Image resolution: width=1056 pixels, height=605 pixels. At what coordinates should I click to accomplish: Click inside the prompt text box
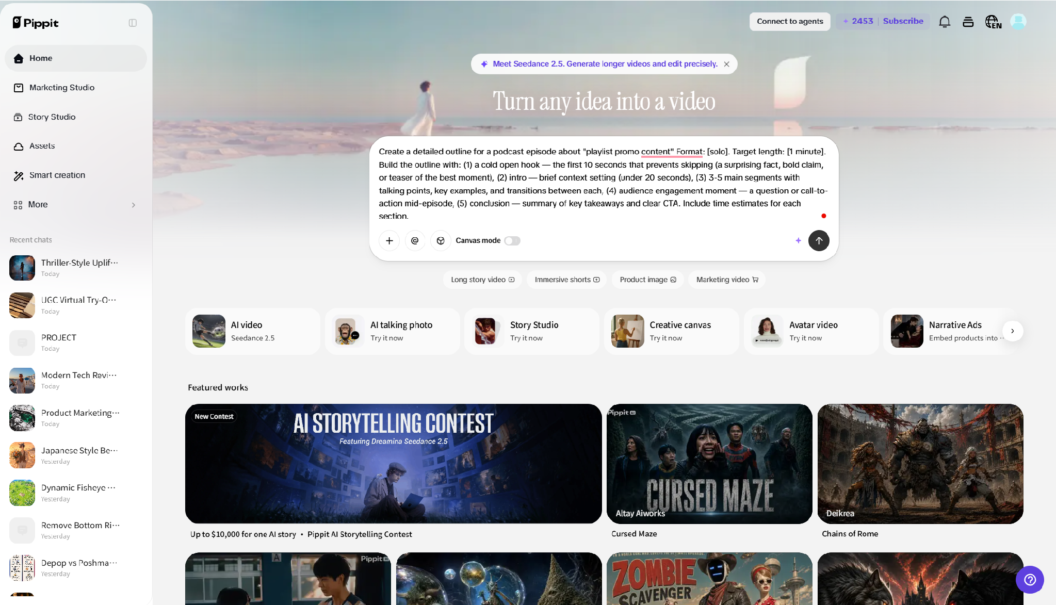[x=603, y=184]
